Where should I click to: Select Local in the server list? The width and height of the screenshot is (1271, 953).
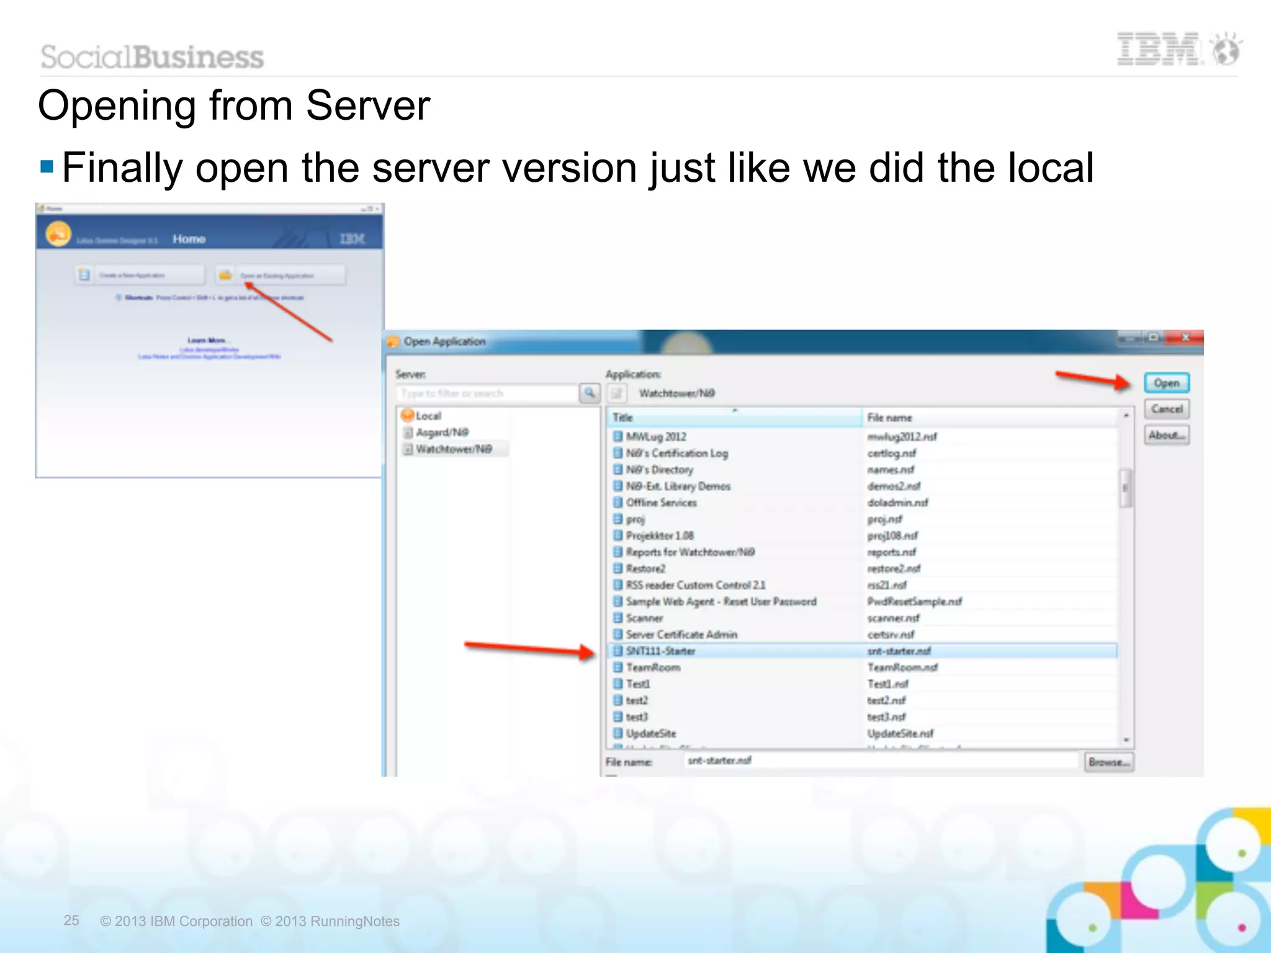[428, 416]
